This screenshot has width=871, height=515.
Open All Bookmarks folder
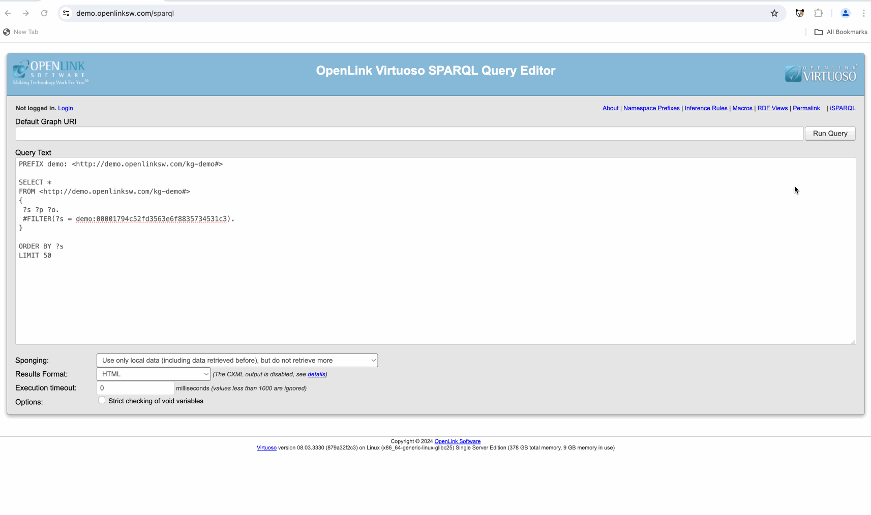tap(841, 32)
